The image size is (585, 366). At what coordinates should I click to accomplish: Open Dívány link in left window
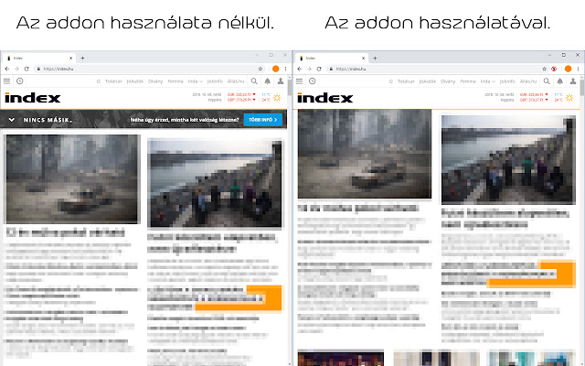[x=155, y=81]
